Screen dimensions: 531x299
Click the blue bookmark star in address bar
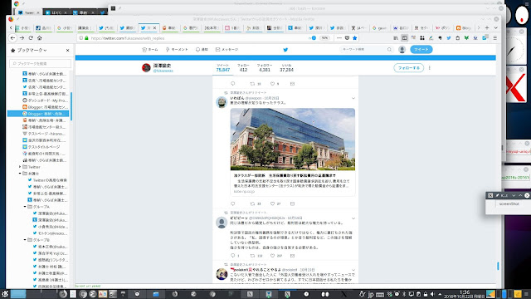(x=354, y=38)
